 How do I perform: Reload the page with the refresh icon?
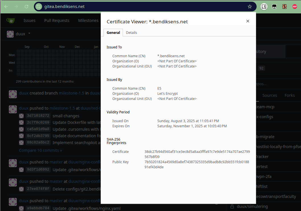(x=26, y=7)
